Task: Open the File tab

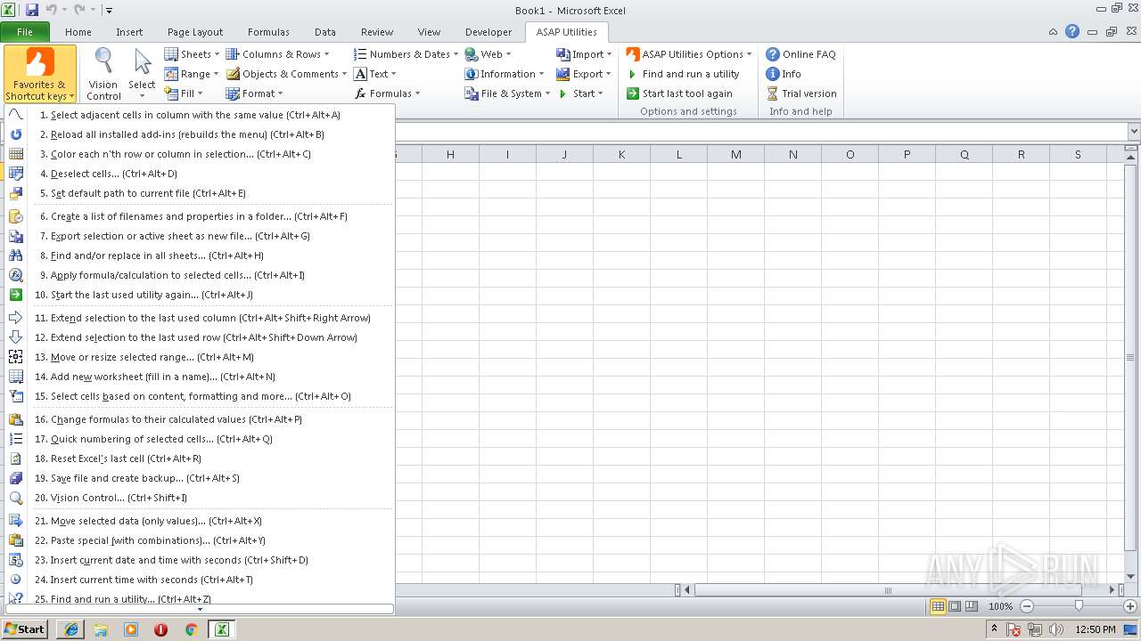Action: 25,32
